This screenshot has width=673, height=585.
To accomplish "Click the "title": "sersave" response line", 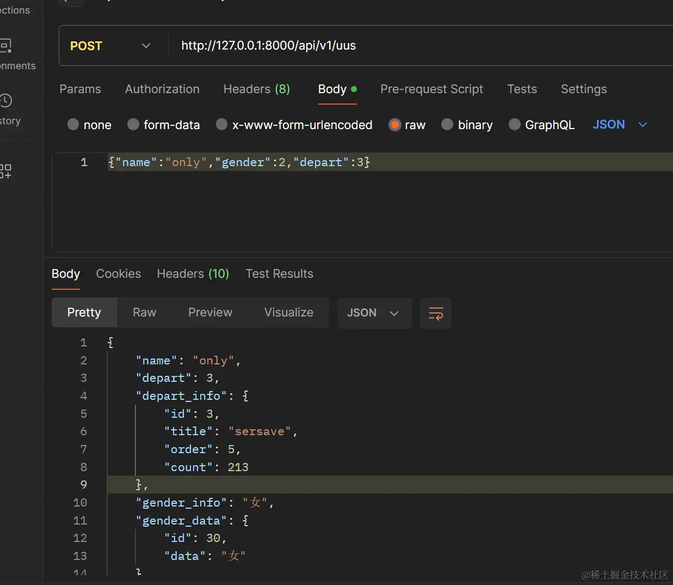I will (x=231, y=431).
